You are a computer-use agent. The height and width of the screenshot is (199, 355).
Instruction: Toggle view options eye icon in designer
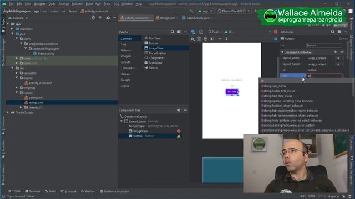(192, 39)
